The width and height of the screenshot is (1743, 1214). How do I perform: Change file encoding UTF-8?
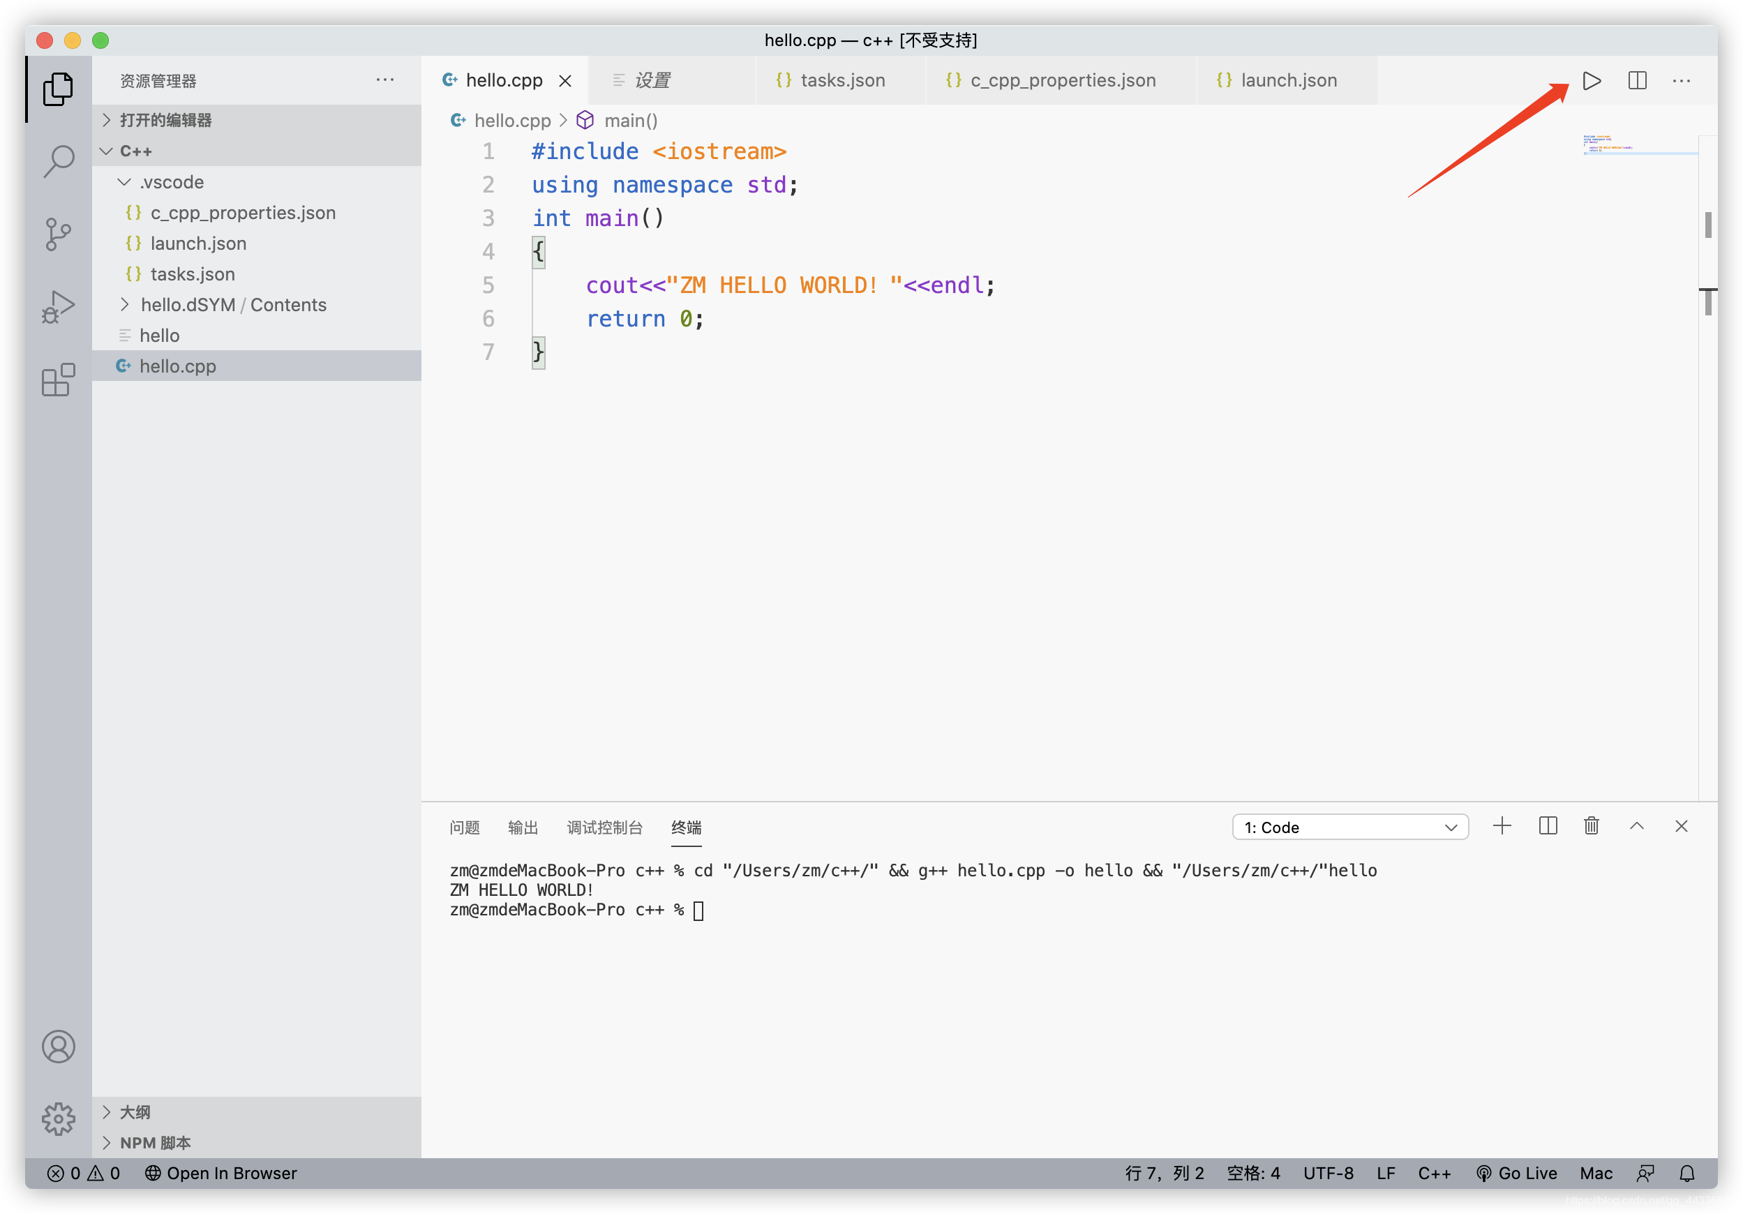[1328, 1173]
